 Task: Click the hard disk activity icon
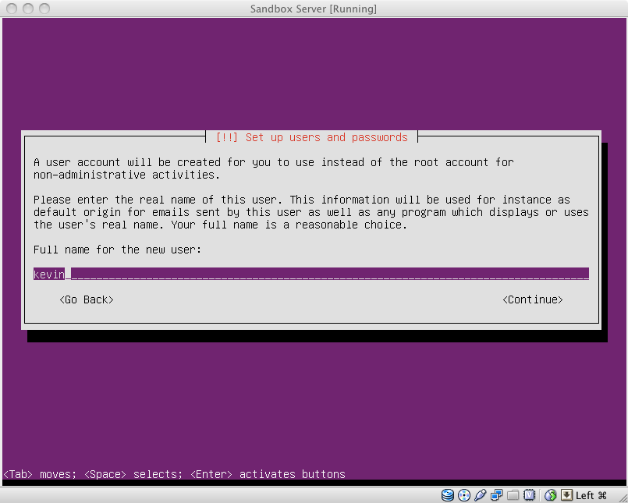(x=447, y=495)
